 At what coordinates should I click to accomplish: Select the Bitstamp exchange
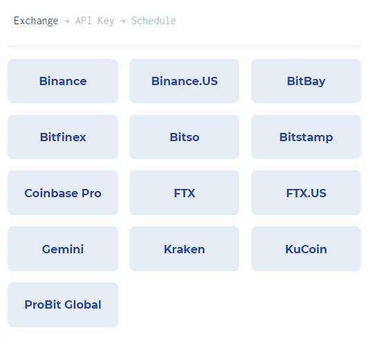click(306, 137)
